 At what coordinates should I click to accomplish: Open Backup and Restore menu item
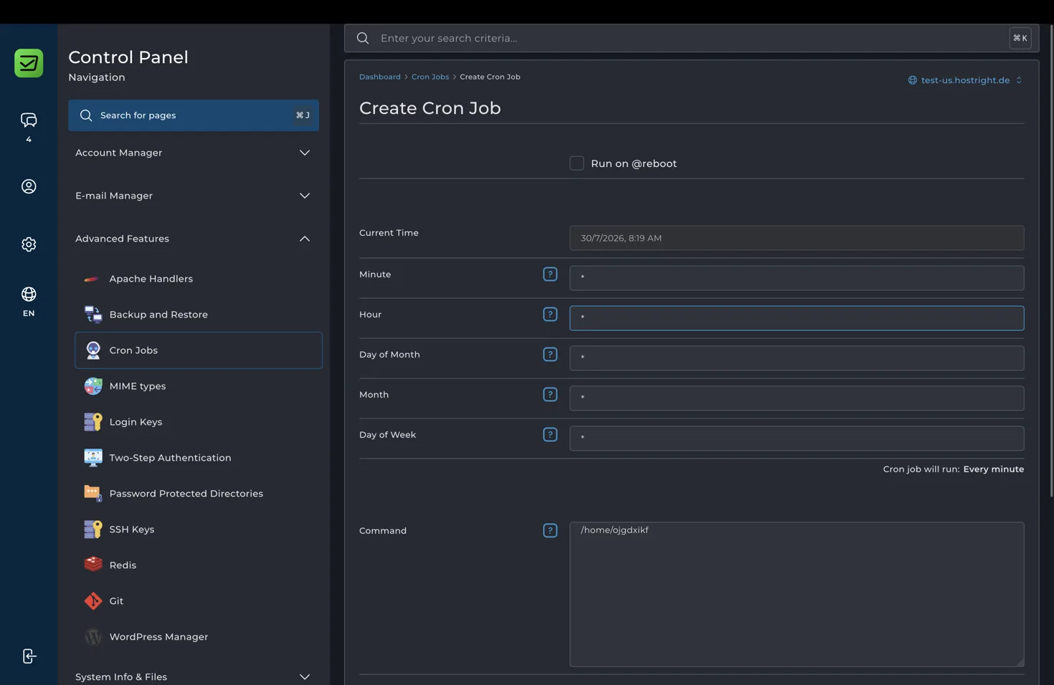click(x=199, y=315)
